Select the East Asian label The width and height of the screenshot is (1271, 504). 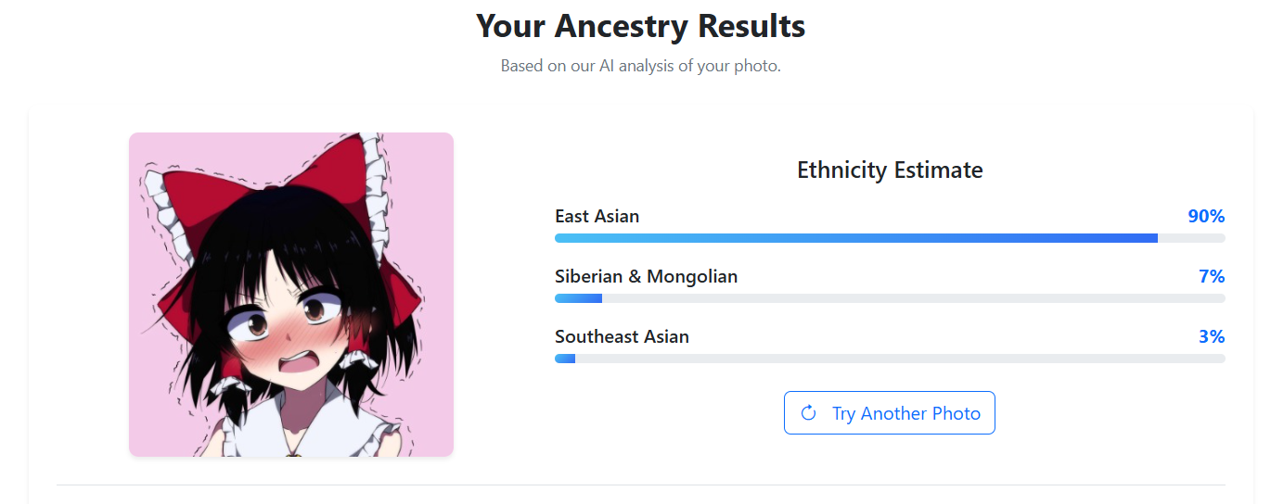pos(597,217)
